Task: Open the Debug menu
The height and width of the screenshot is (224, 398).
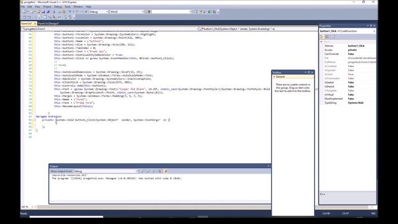Action: (58, 7)
